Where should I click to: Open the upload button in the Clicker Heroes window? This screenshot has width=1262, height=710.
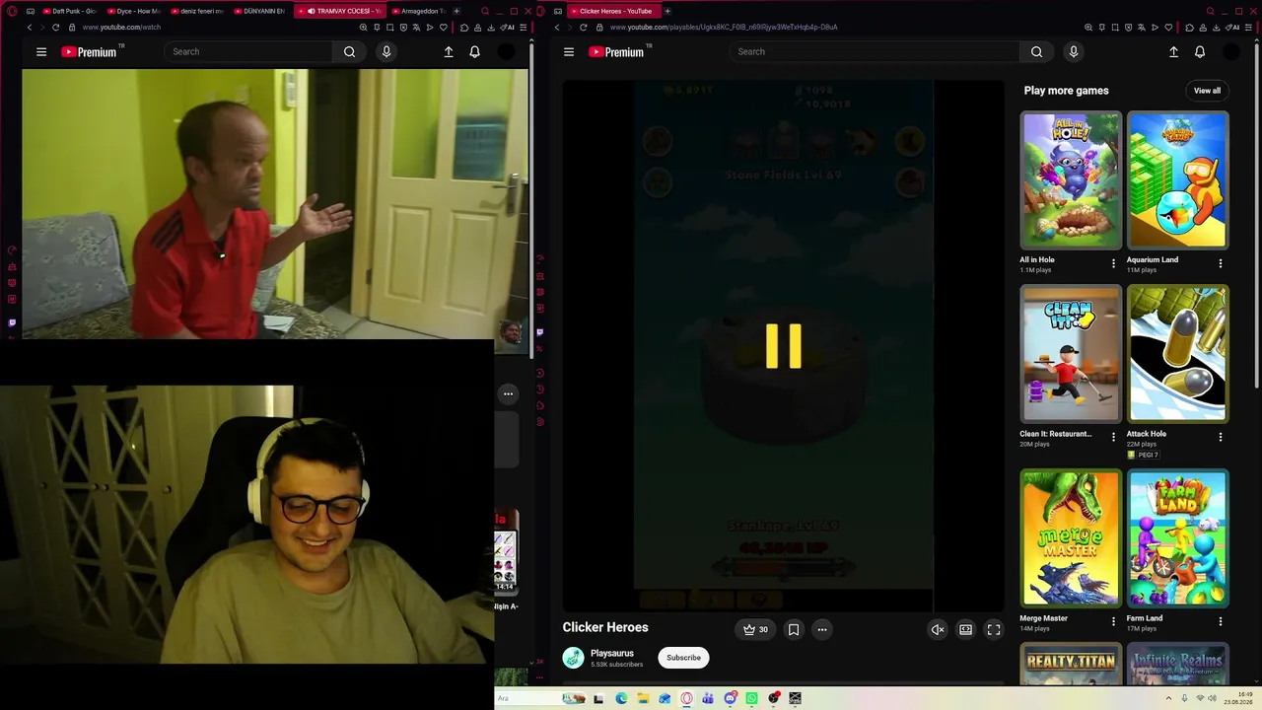(x=1173, y=51)
